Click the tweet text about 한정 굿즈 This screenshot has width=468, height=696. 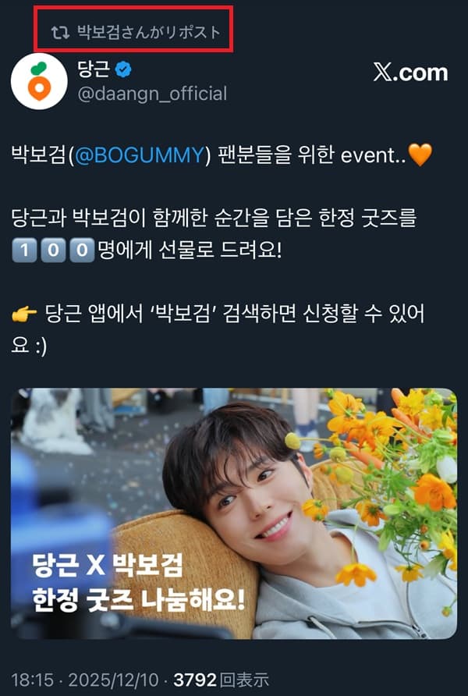(x=214, y=234)
